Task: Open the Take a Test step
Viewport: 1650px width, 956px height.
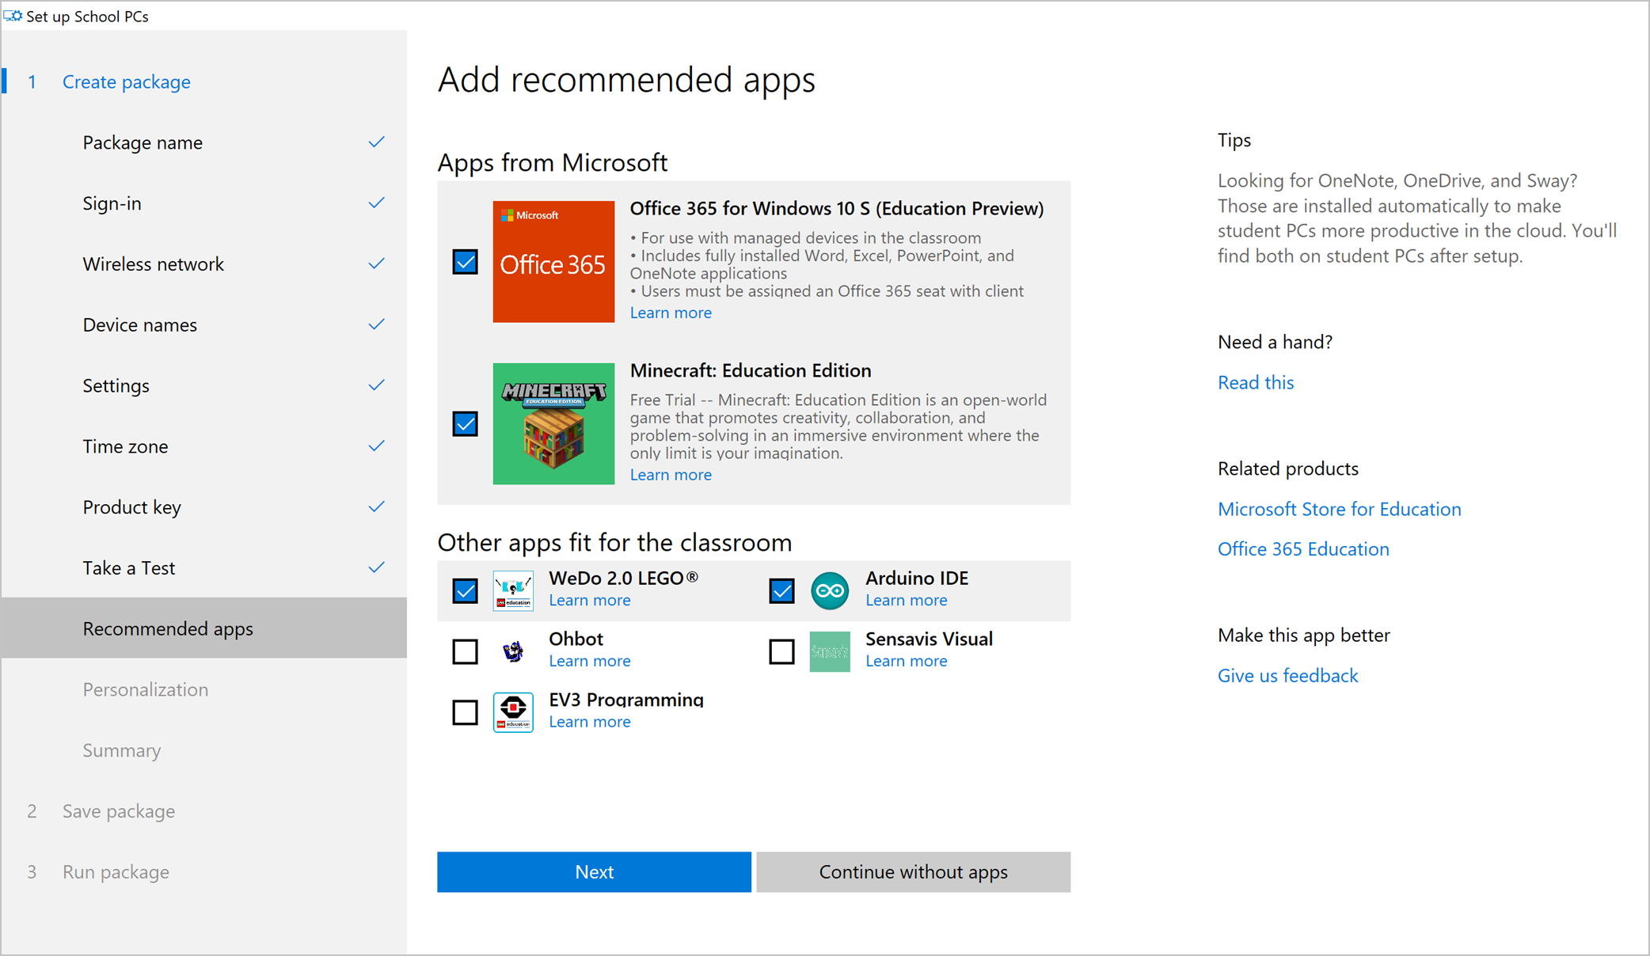Action: click(x=129, y=568)
